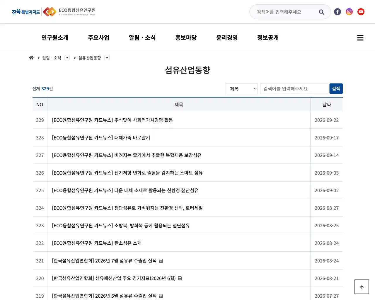375x300 pixels.
Task: Expand the 섬유산업동향 breadcrumb dropdown
Action: [107, 58]
